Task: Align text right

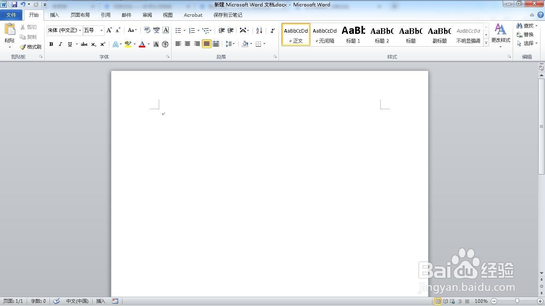Action: 197,44
